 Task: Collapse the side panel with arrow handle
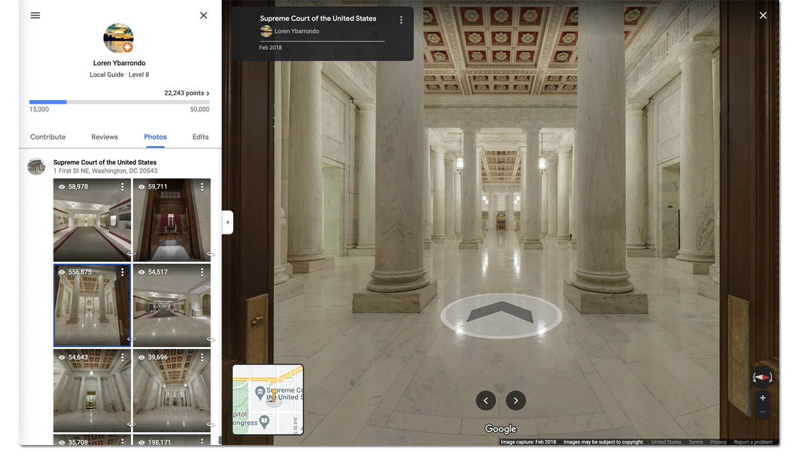(227, 223)
